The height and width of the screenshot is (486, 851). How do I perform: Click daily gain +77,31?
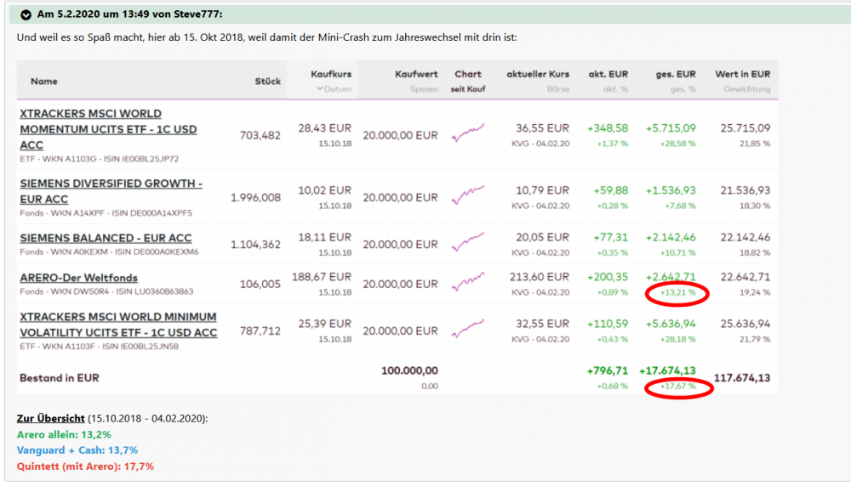(610, 237)
